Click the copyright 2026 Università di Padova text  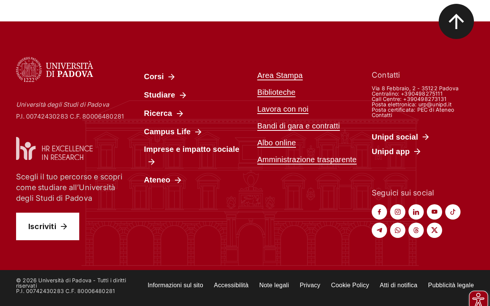[71, 283]
